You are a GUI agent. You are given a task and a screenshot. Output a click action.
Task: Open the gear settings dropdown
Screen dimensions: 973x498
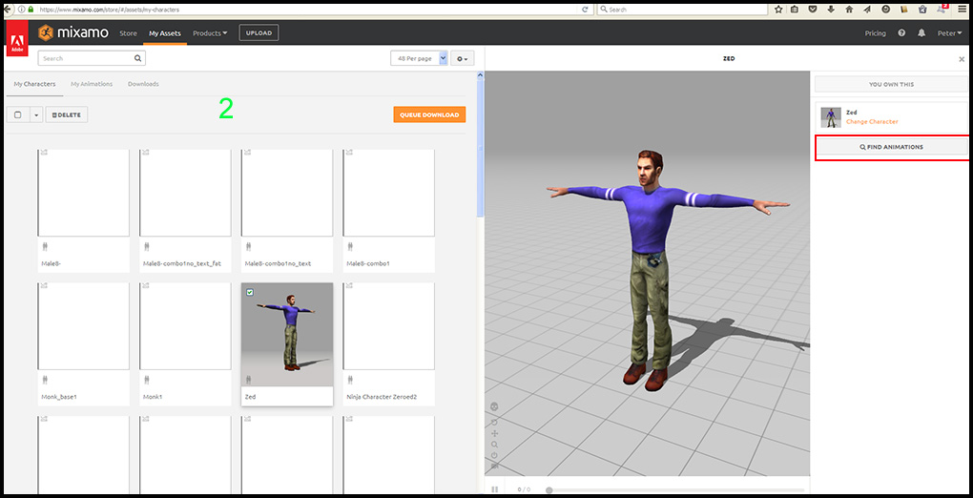[463, 58]
